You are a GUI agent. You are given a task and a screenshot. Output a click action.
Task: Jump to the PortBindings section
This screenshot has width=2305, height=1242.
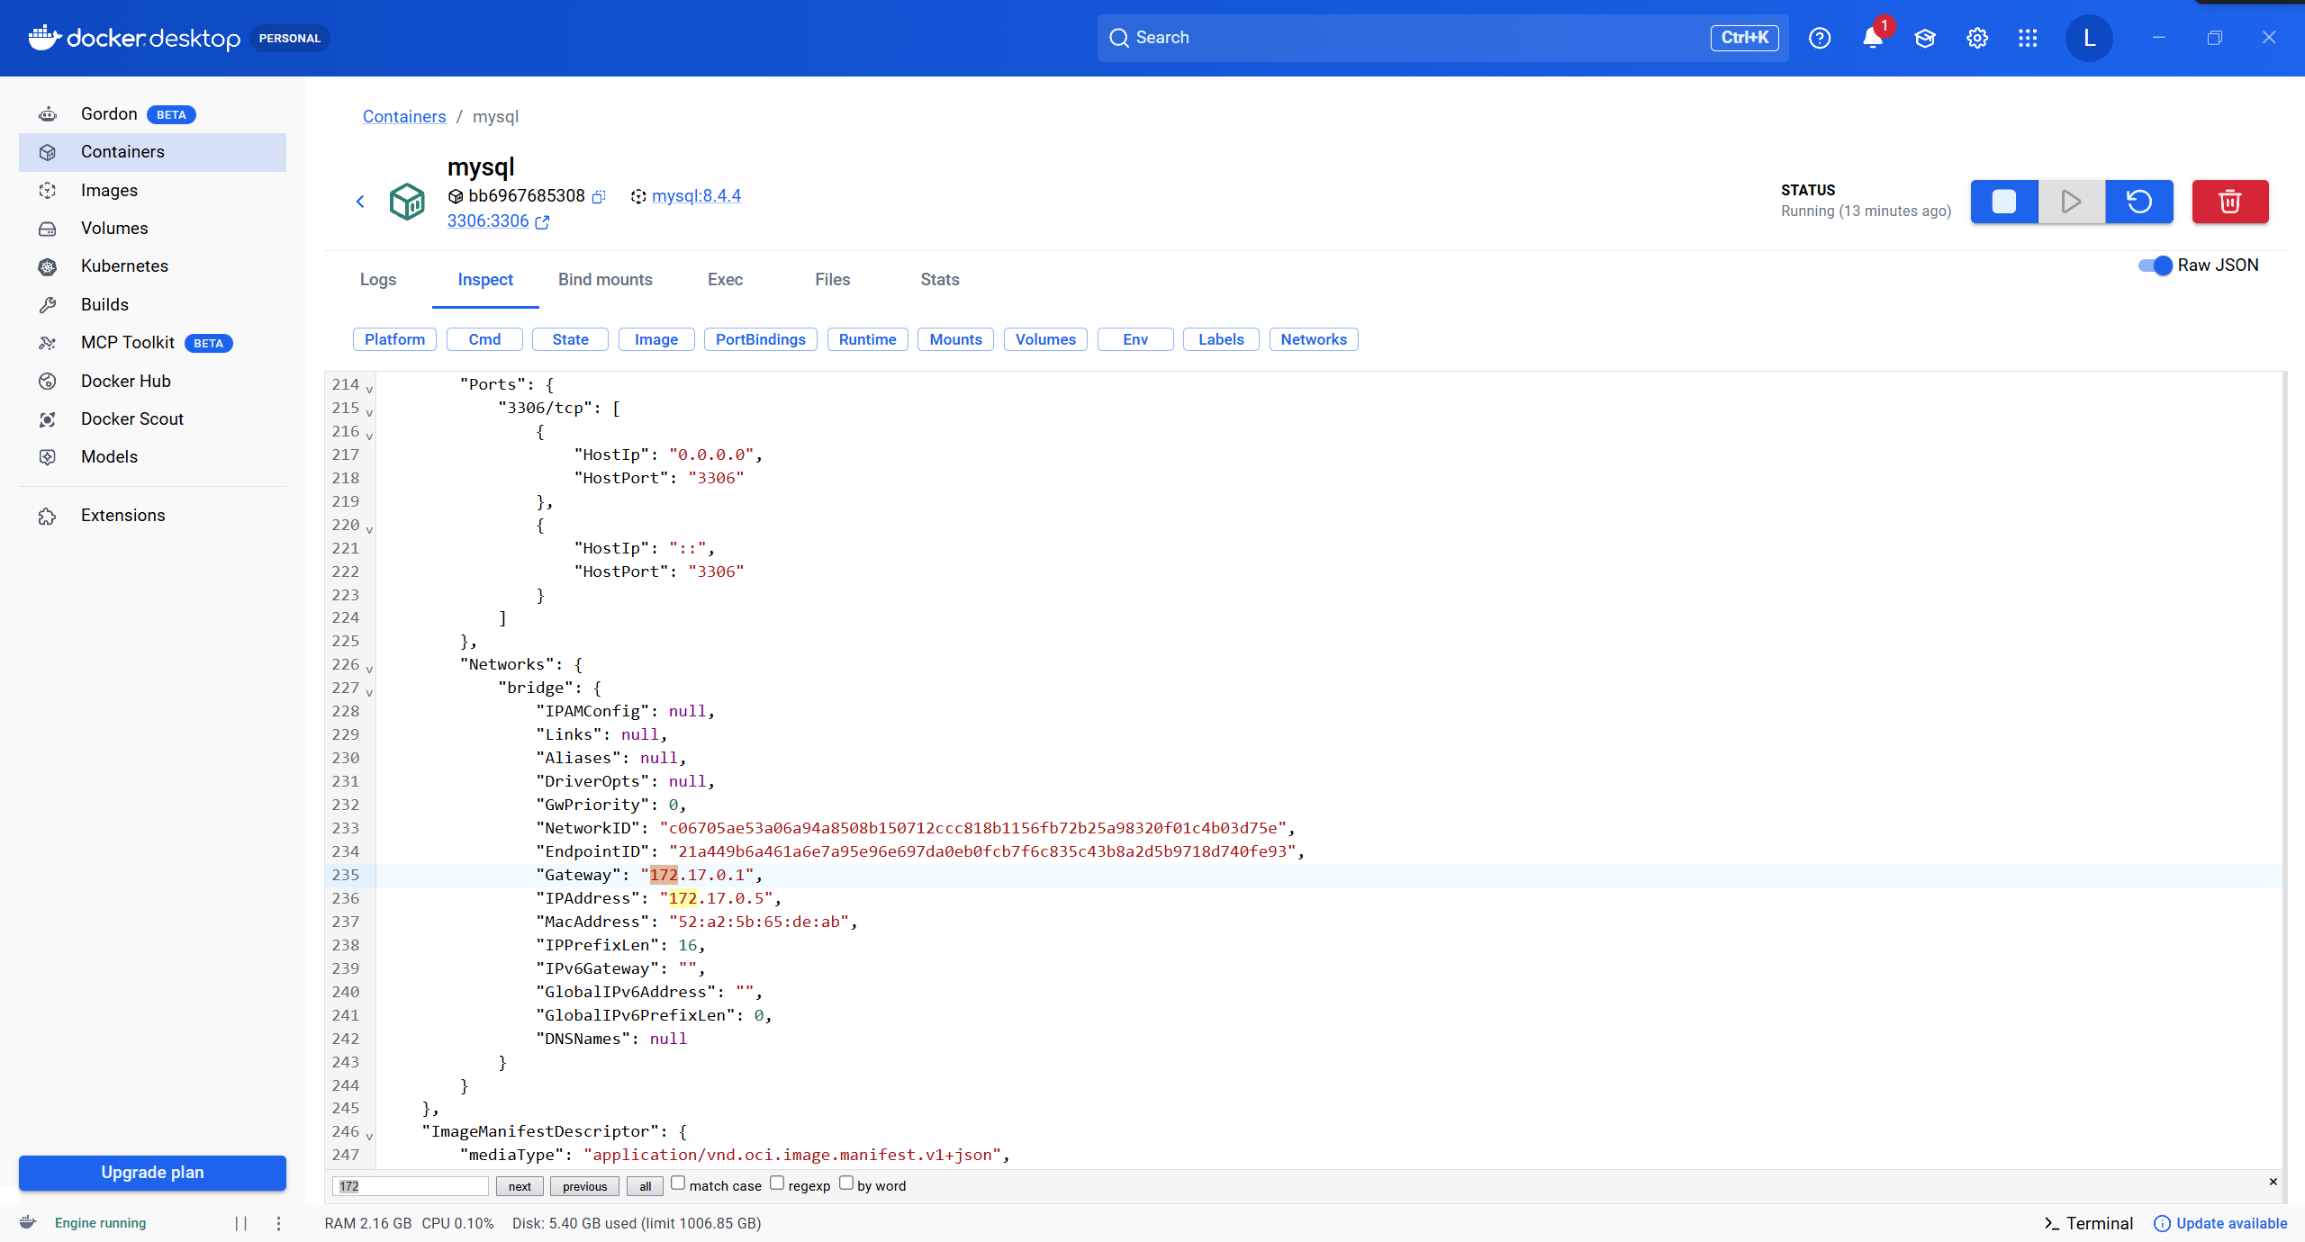click(x=760, y=339)
